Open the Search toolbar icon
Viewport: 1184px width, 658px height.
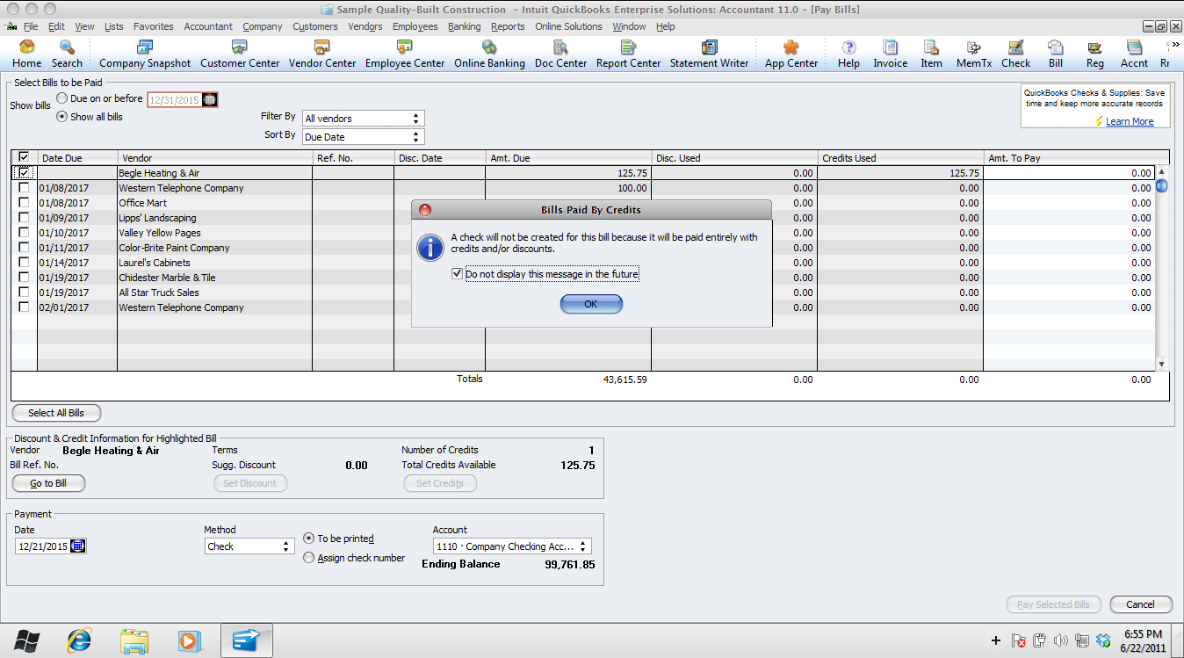(x=67, y=54)
